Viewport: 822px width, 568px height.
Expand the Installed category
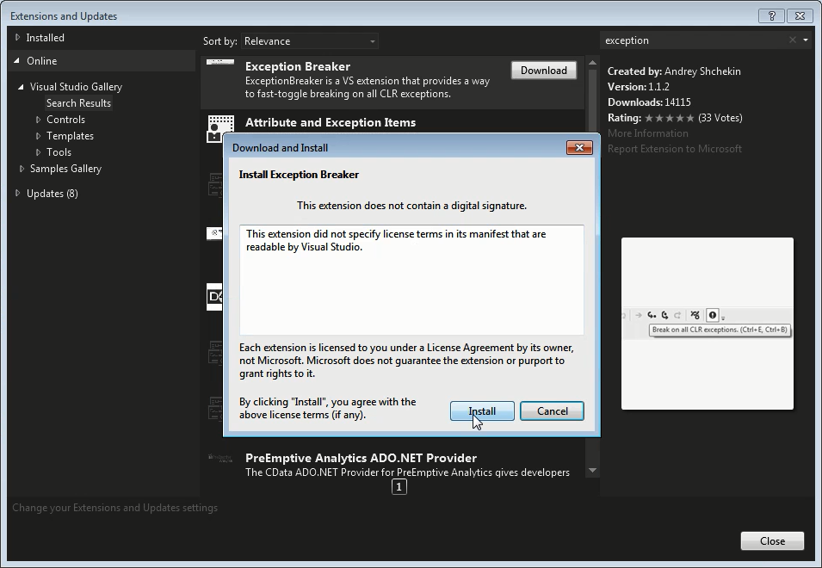18,38
